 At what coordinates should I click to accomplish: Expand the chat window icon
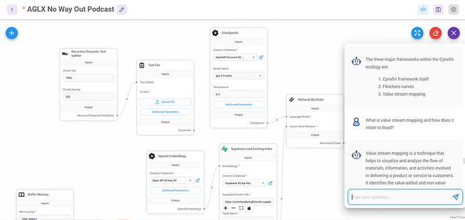417,33
